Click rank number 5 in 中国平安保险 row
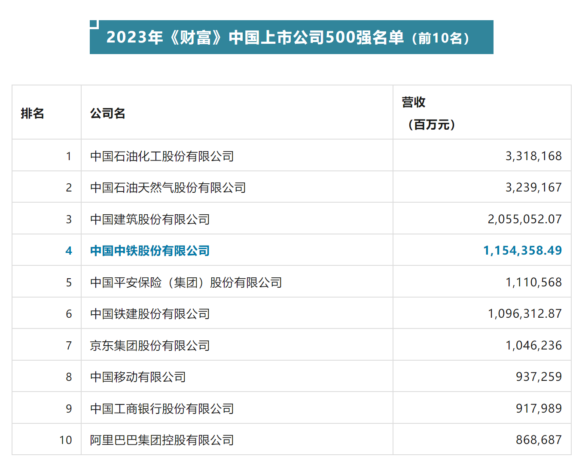 tap(69, 283)
